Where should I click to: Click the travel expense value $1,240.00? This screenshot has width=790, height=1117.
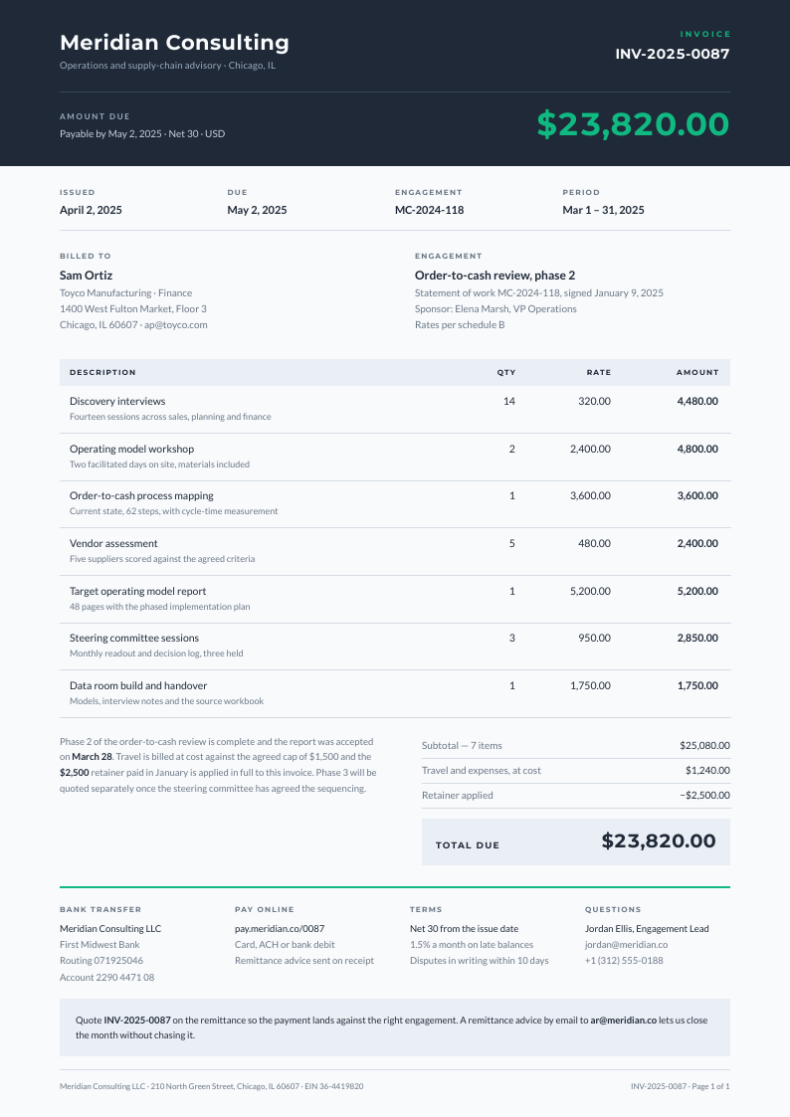coord(707,771)
